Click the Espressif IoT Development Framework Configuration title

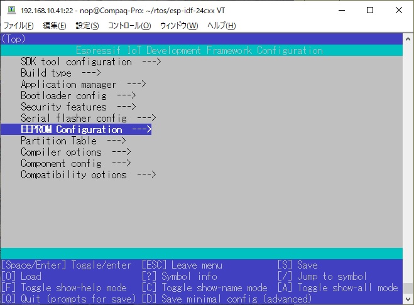tap(199, 50)
